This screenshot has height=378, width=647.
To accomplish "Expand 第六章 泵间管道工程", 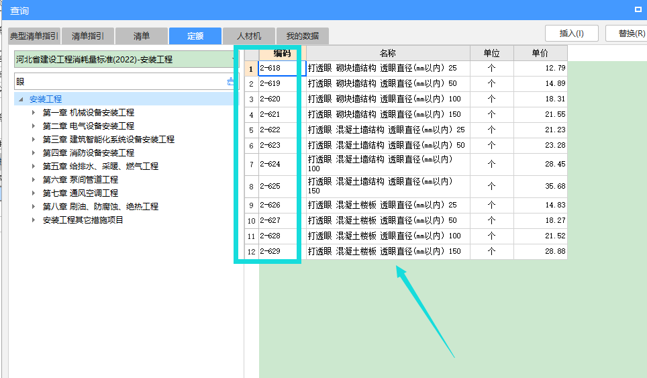I will click(34, 179).
